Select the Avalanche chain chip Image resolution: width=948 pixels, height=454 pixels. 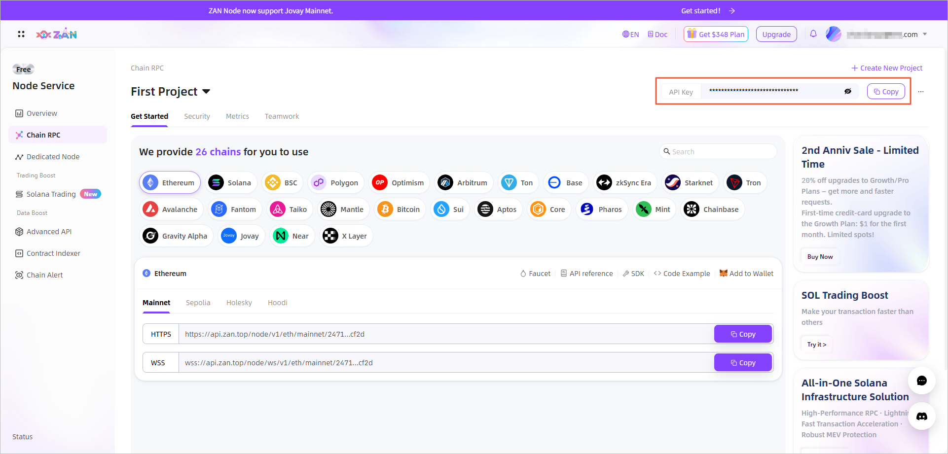171,210
